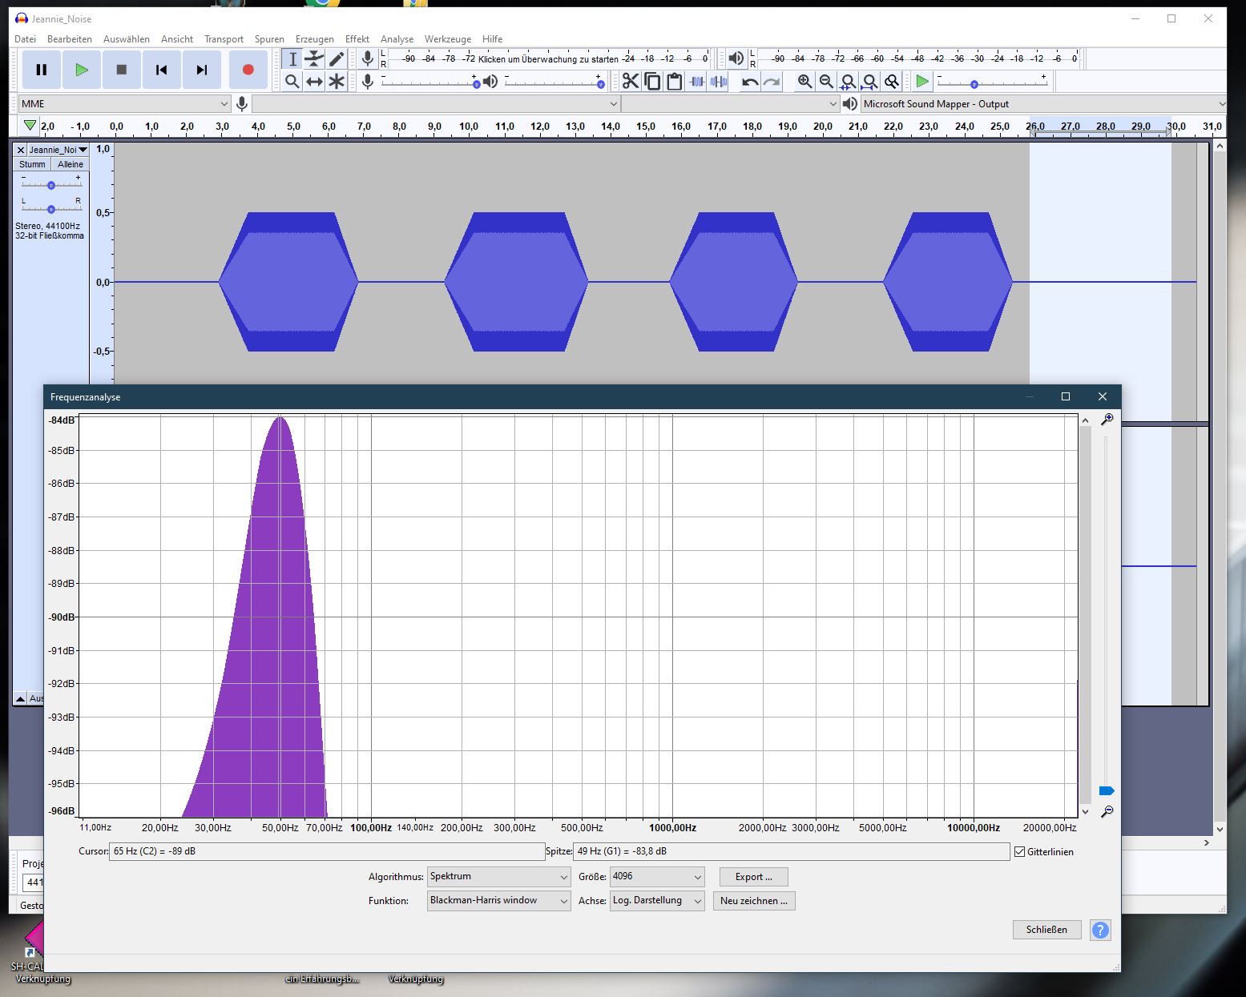1246x997 pixels.
Task: Click the recording volume slider
Action: click(x=430, y=81)
